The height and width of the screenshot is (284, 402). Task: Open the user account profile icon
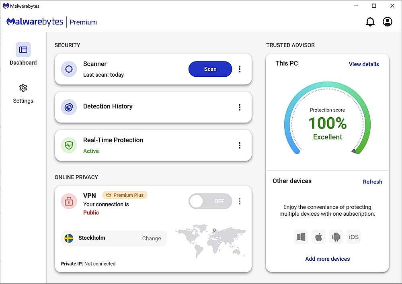tap(387, 22)
